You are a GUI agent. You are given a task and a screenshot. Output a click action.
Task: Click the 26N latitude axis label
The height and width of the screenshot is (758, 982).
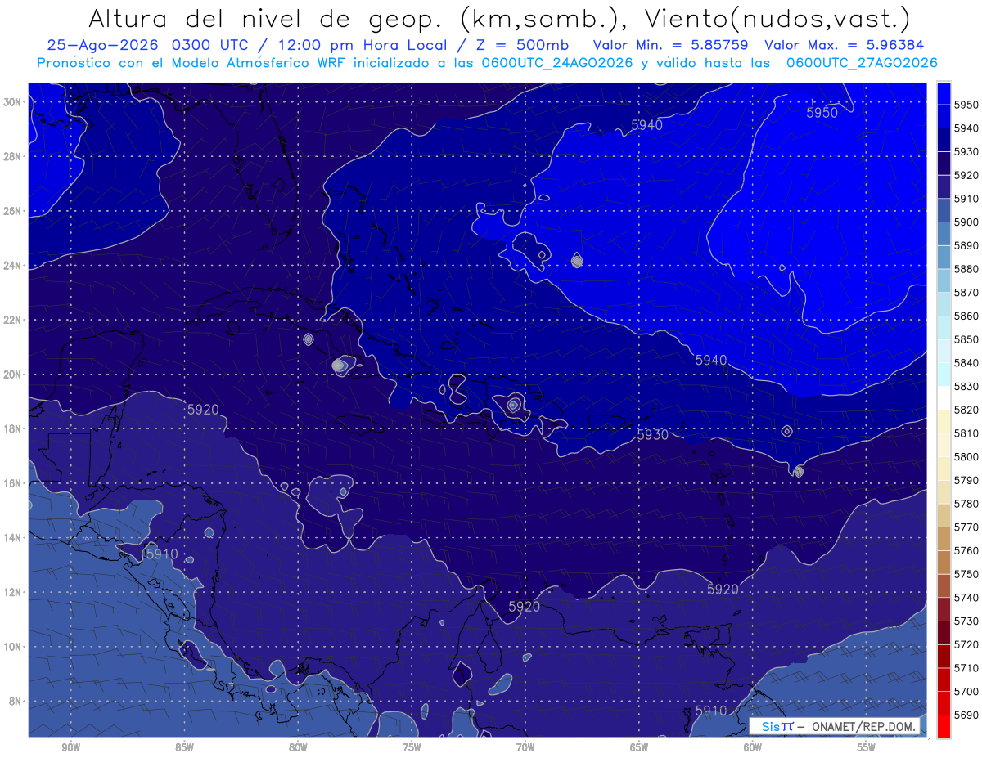(12, 211)
